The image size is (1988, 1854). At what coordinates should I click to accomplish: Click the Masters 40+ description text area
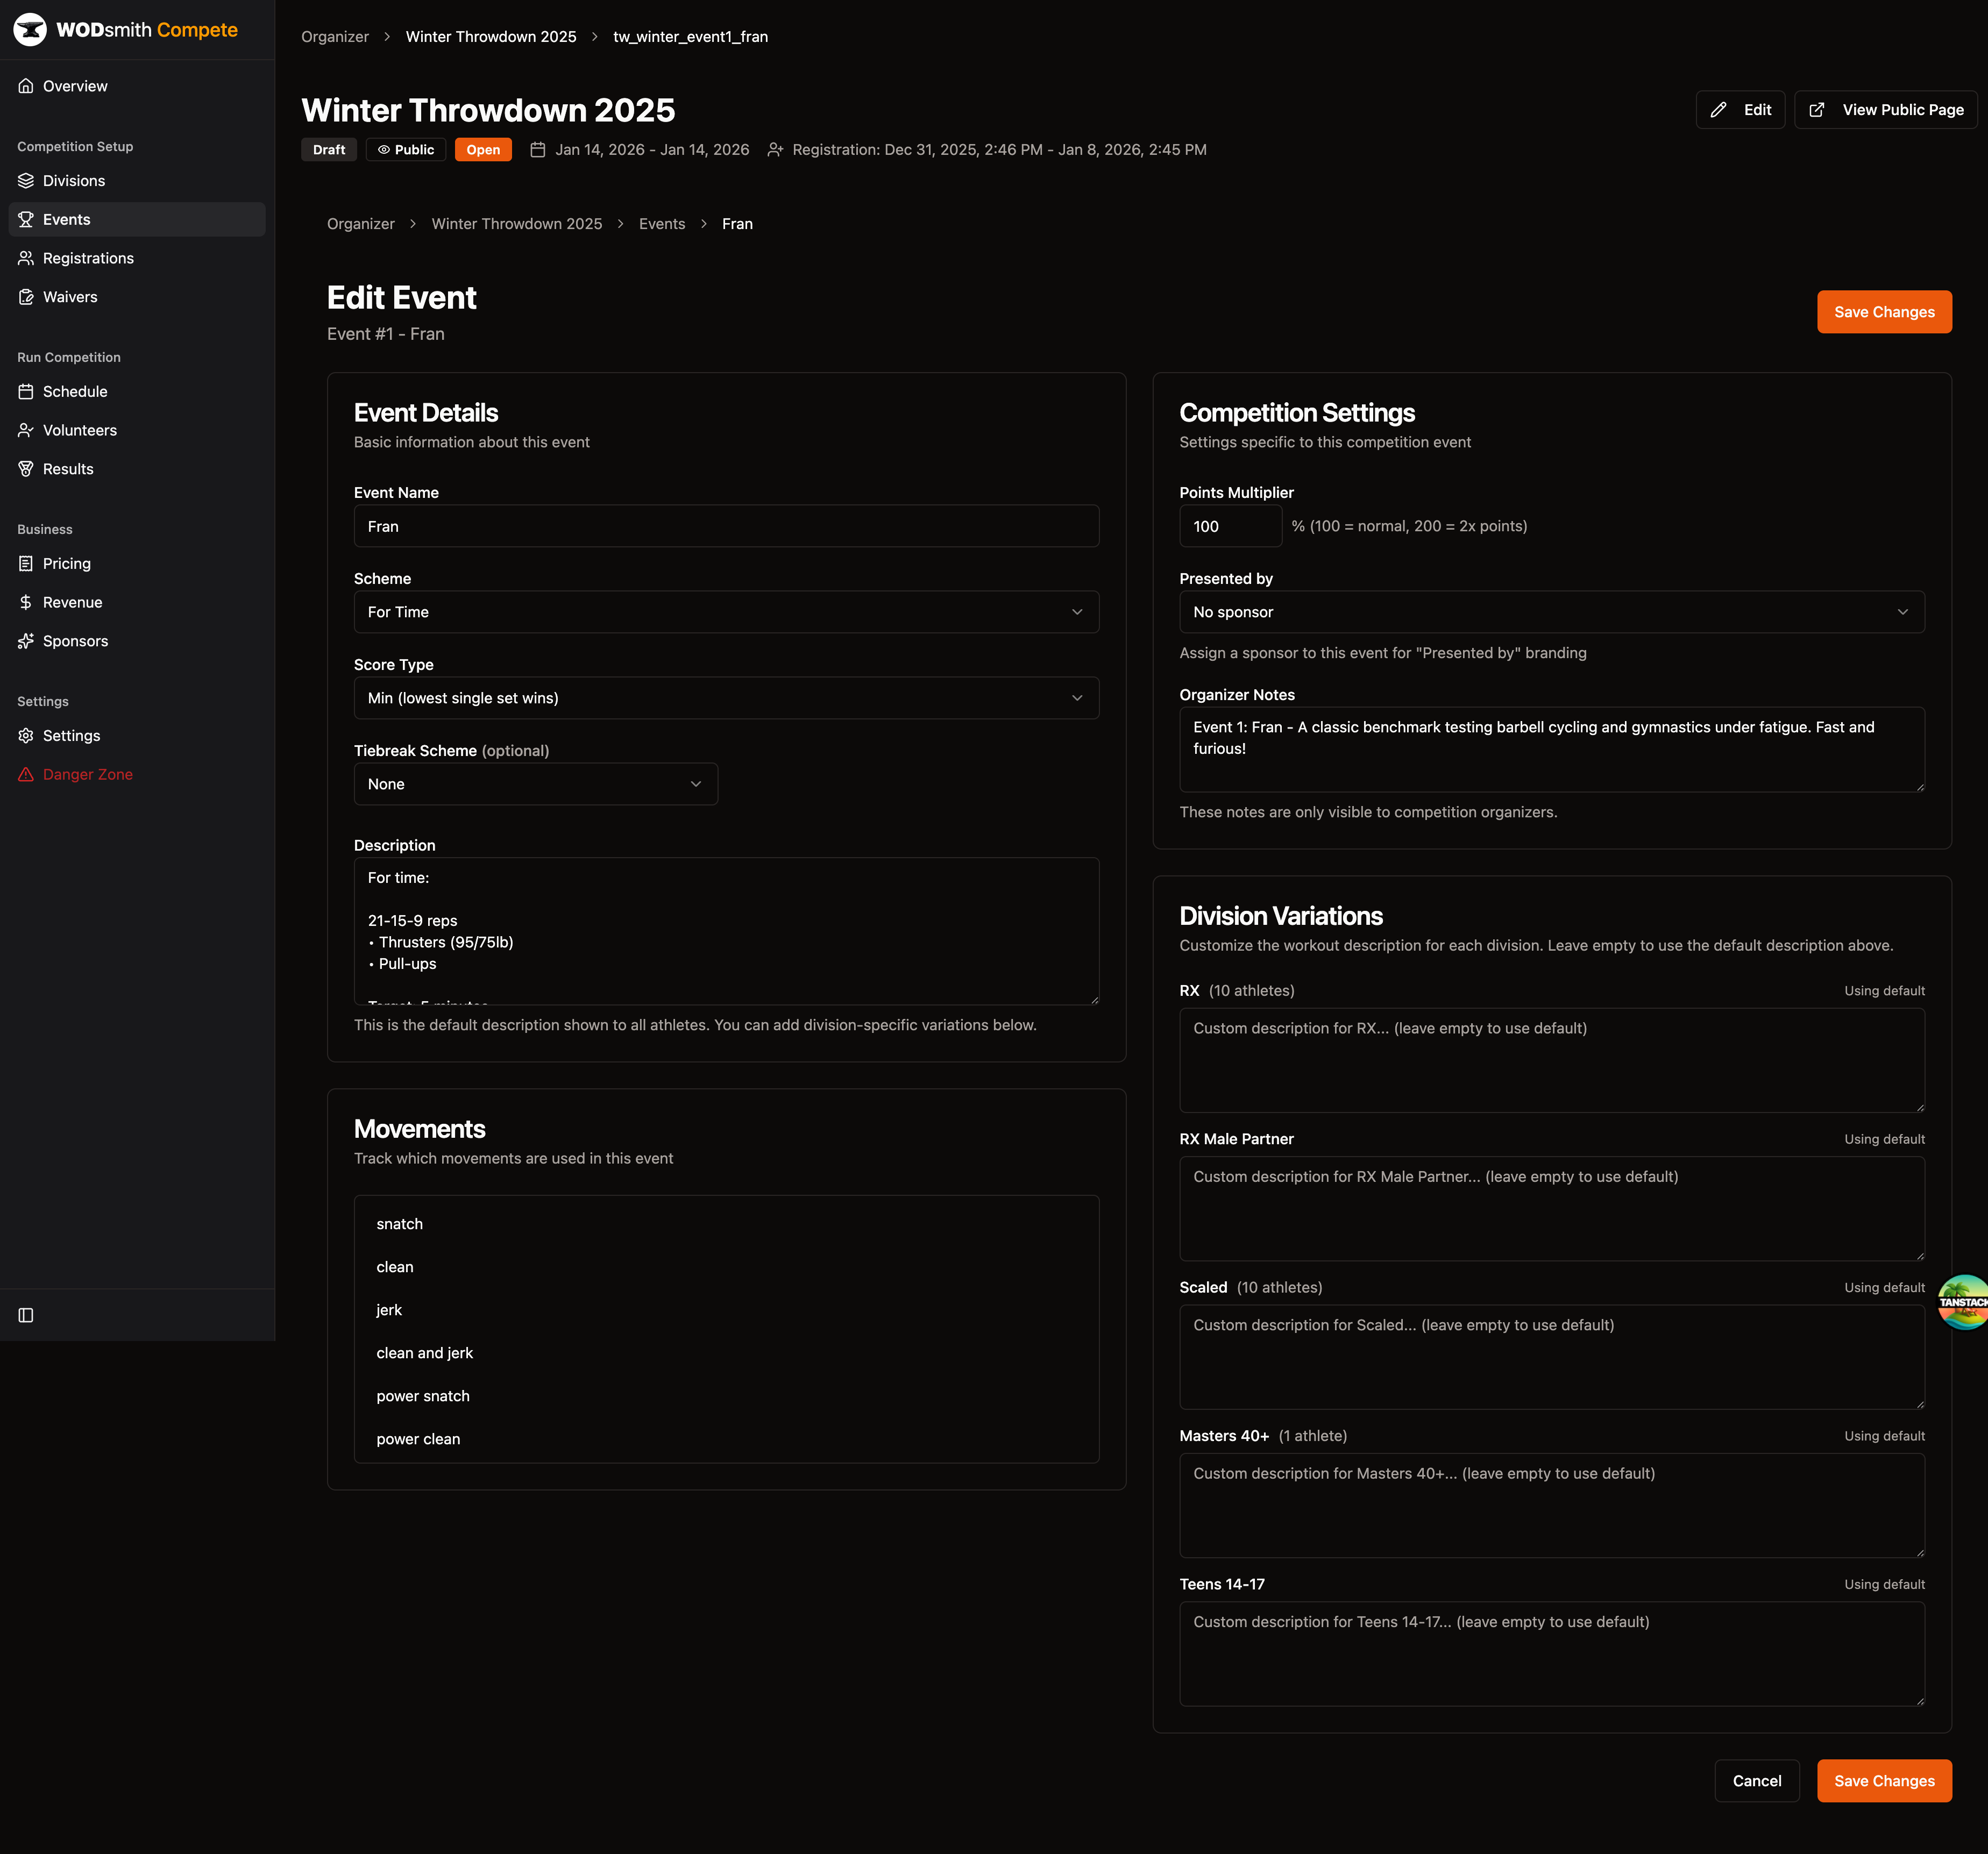point(1551,1505)
